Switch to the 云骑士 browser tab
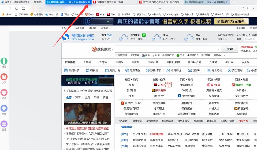The width and height of the screenshot is (257, 150). (x=22, y=2)
